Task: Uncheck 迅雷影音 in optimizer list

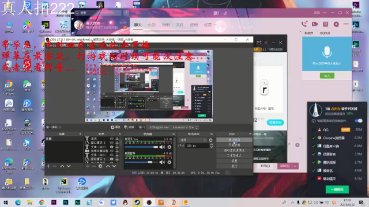Action: click(314, 154)
